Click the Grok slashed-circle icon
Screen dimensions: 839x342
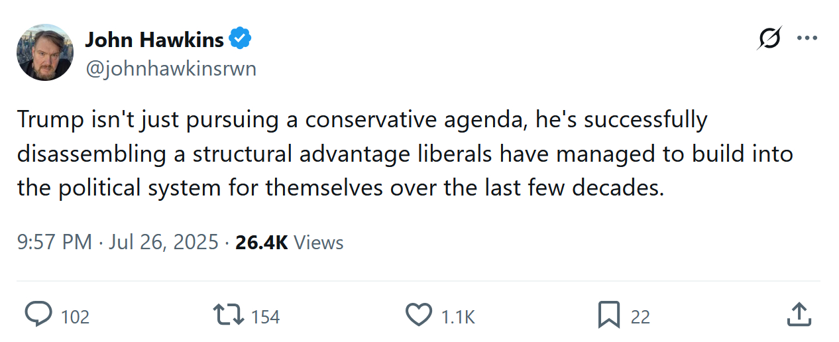point(769,38)
